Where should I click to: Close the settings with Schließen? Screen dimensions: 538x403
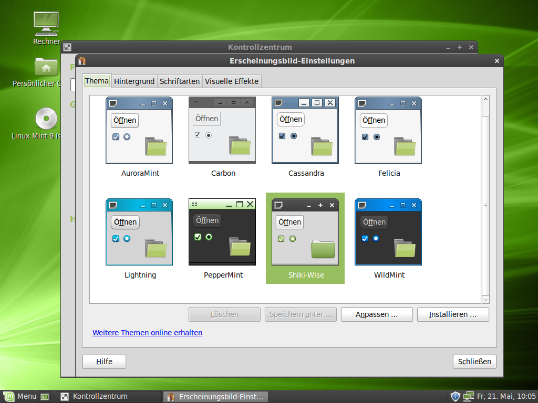click(x=474, y=362)
